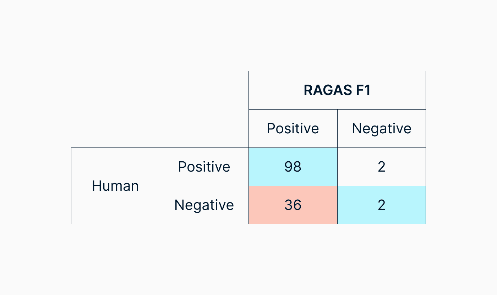Image resolution: width=497 pixels, height=295 pixels.
Task: Select the Positive row label beside Human
Action: [x=204, y=167]
